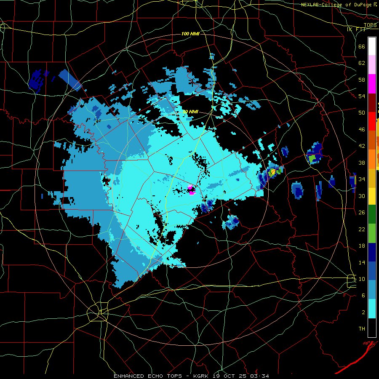Viewport: 379px width, 379px height.
Task: Click the legend value '42'
Action: pyautogui.click(x=362, y=146)
